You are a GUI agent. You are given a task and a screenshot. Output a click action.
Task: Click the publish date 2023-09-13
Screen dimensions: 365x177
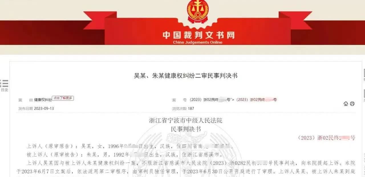pyautogui.click(x=44, y=108)
